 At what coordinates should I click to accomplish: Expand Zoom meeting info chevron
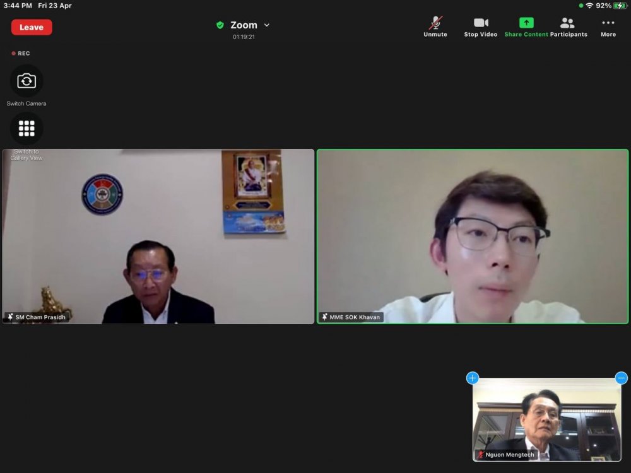[267, 25]
